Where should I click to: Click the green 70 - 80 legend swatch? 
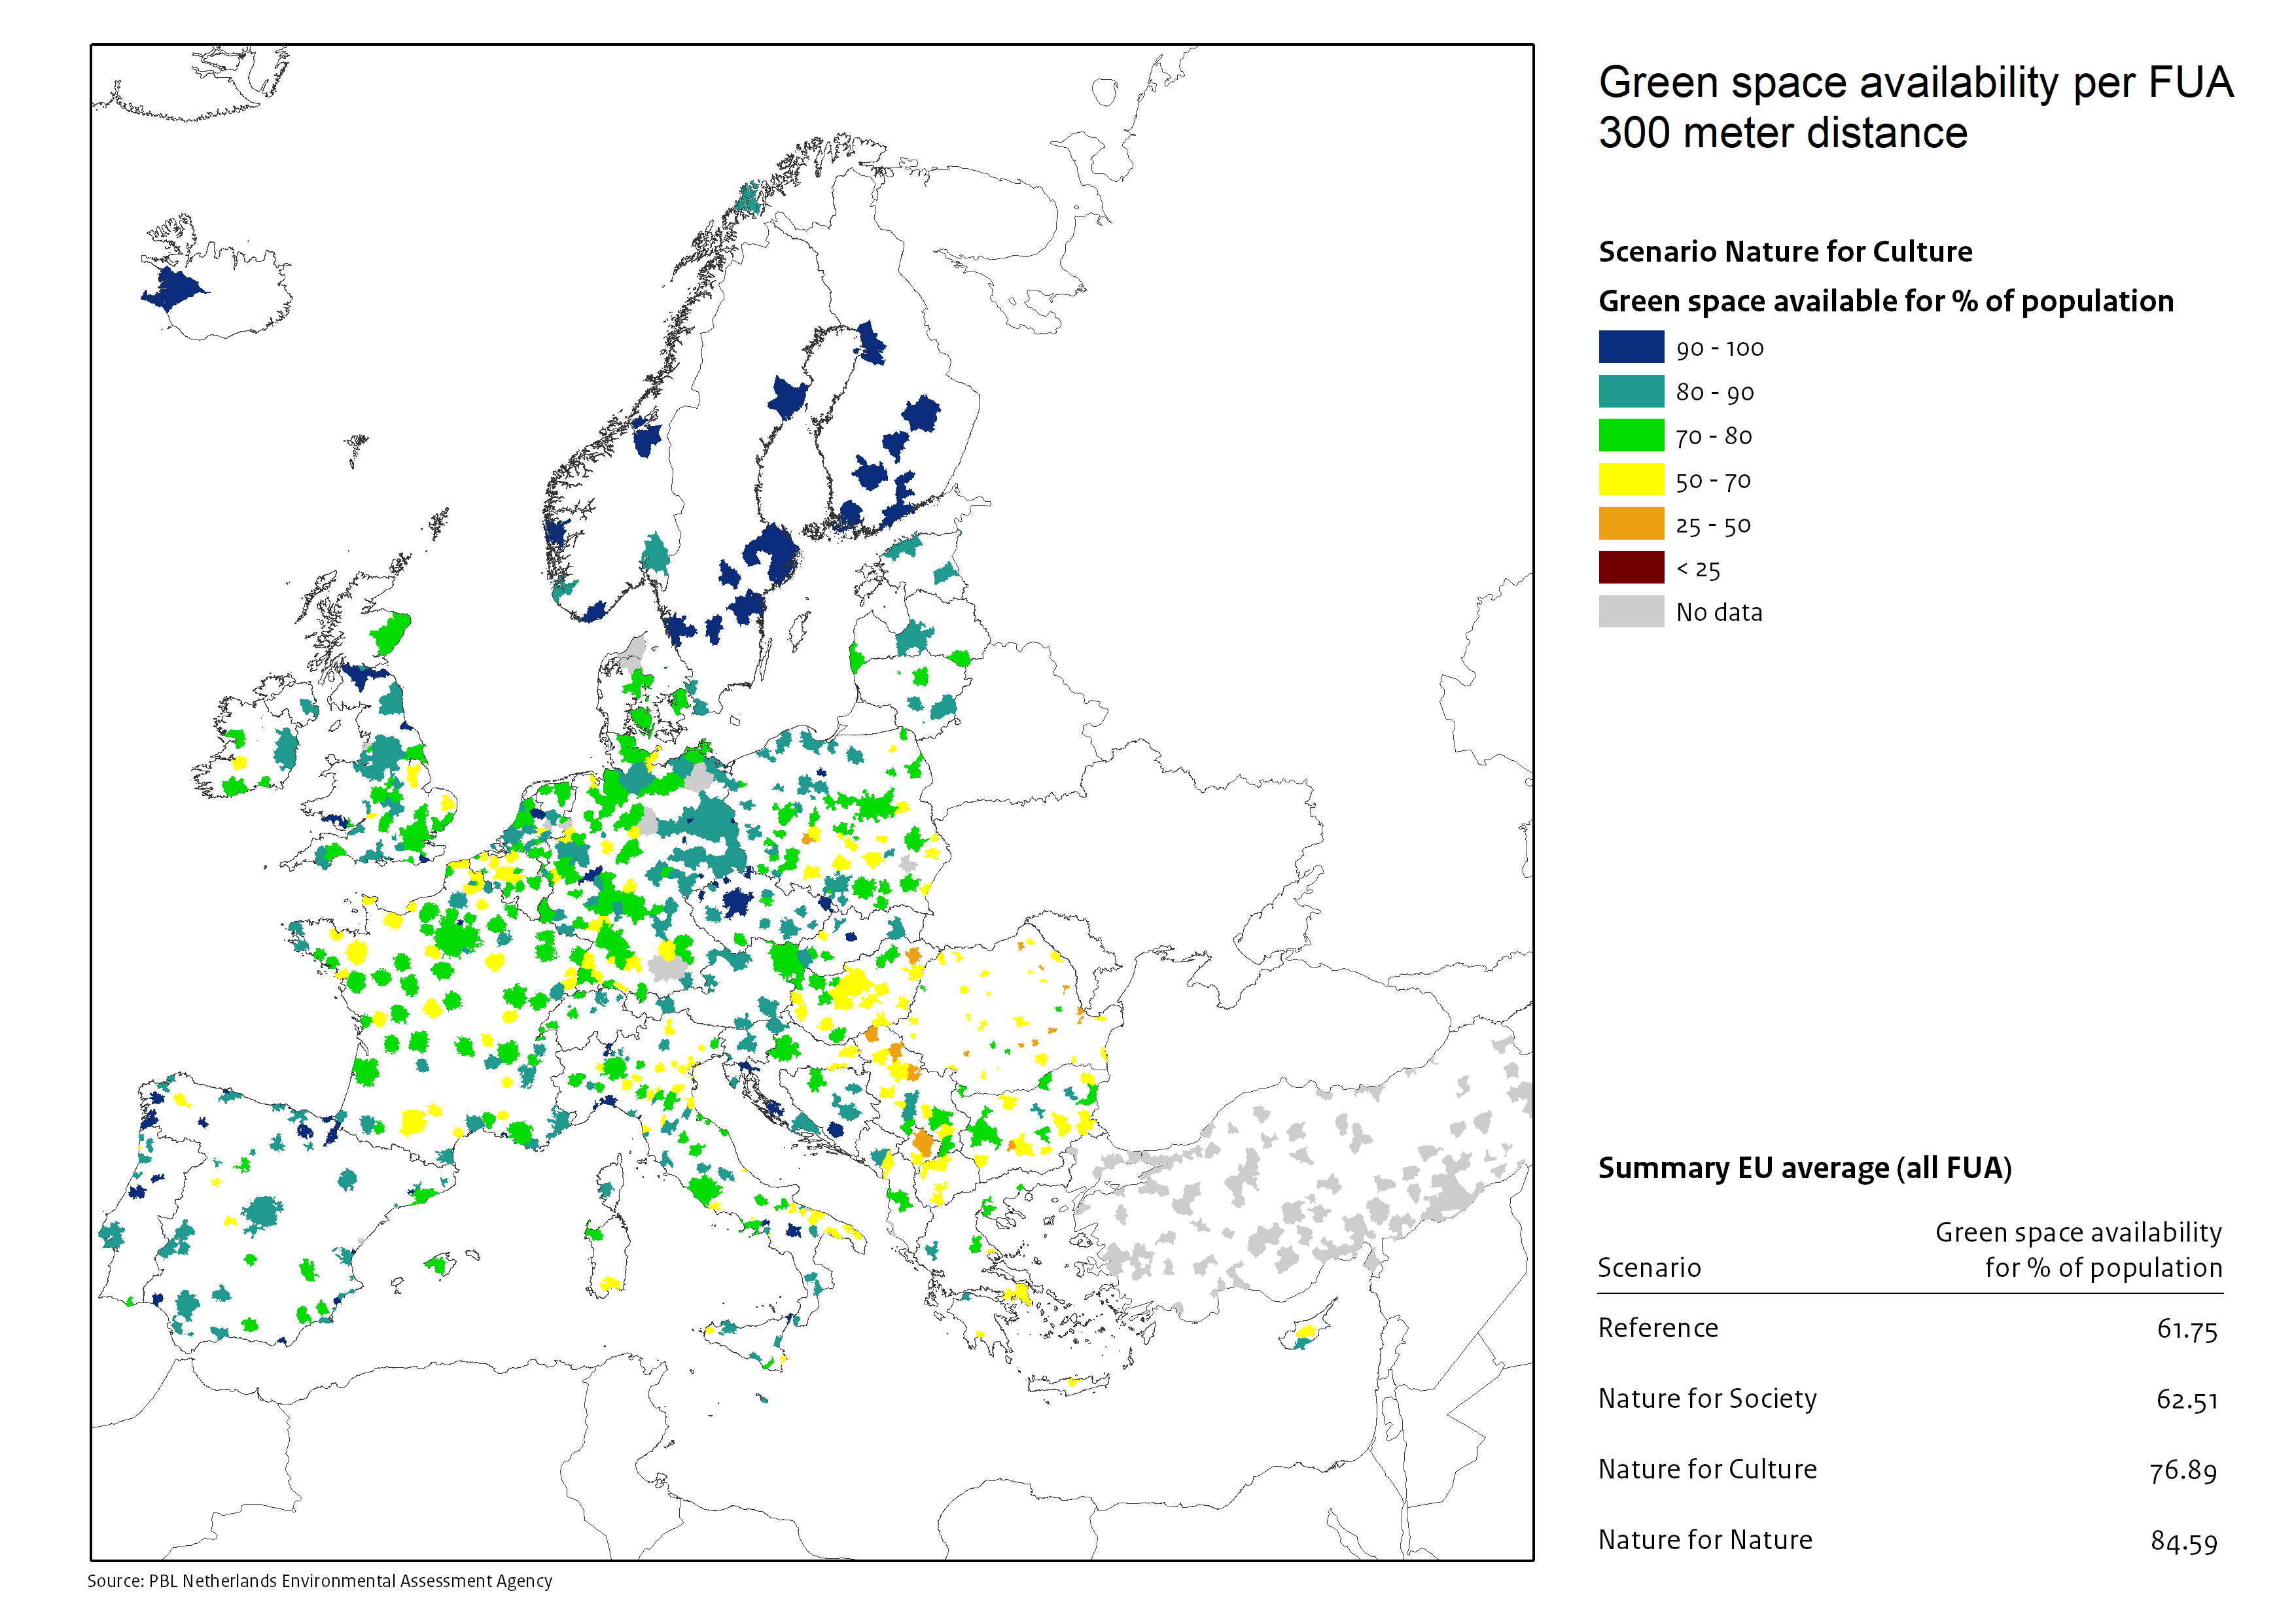1631,435
